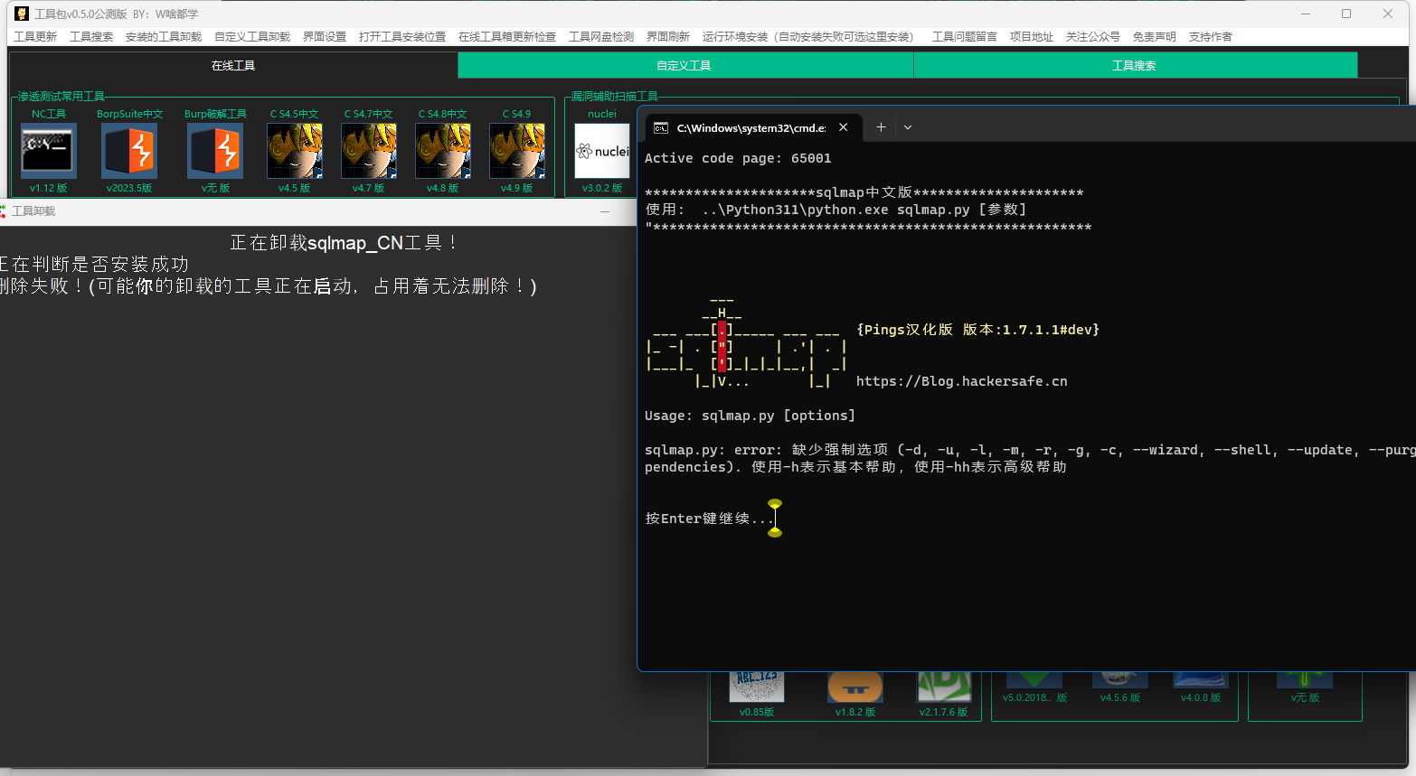Click the 正在判断是否安装成功 status line
The image size is (1416, 776).
point(94,265)
